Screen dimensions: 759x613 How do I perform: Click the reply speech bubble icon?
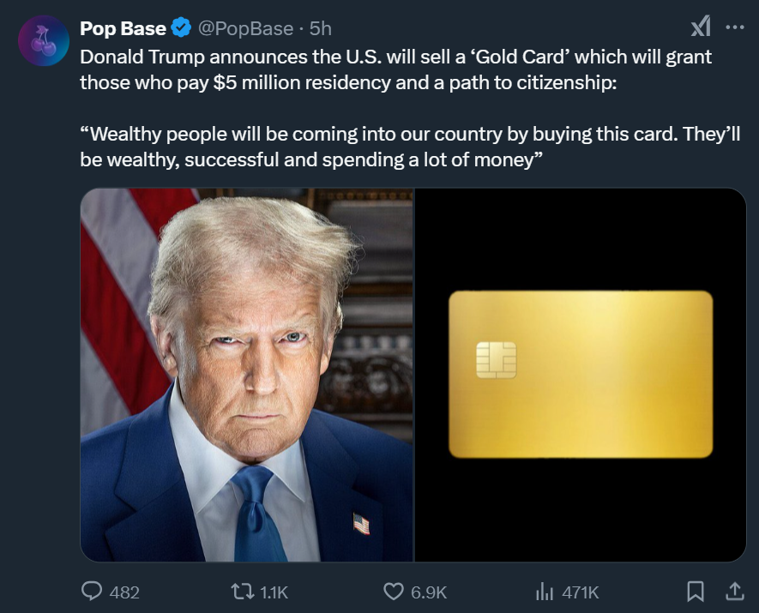click(92, 592)
